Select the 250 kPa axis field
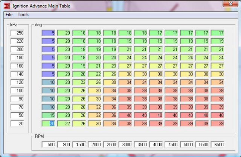Image resolution: width=241 pixels, height=157 pixels. pos(18,33)
